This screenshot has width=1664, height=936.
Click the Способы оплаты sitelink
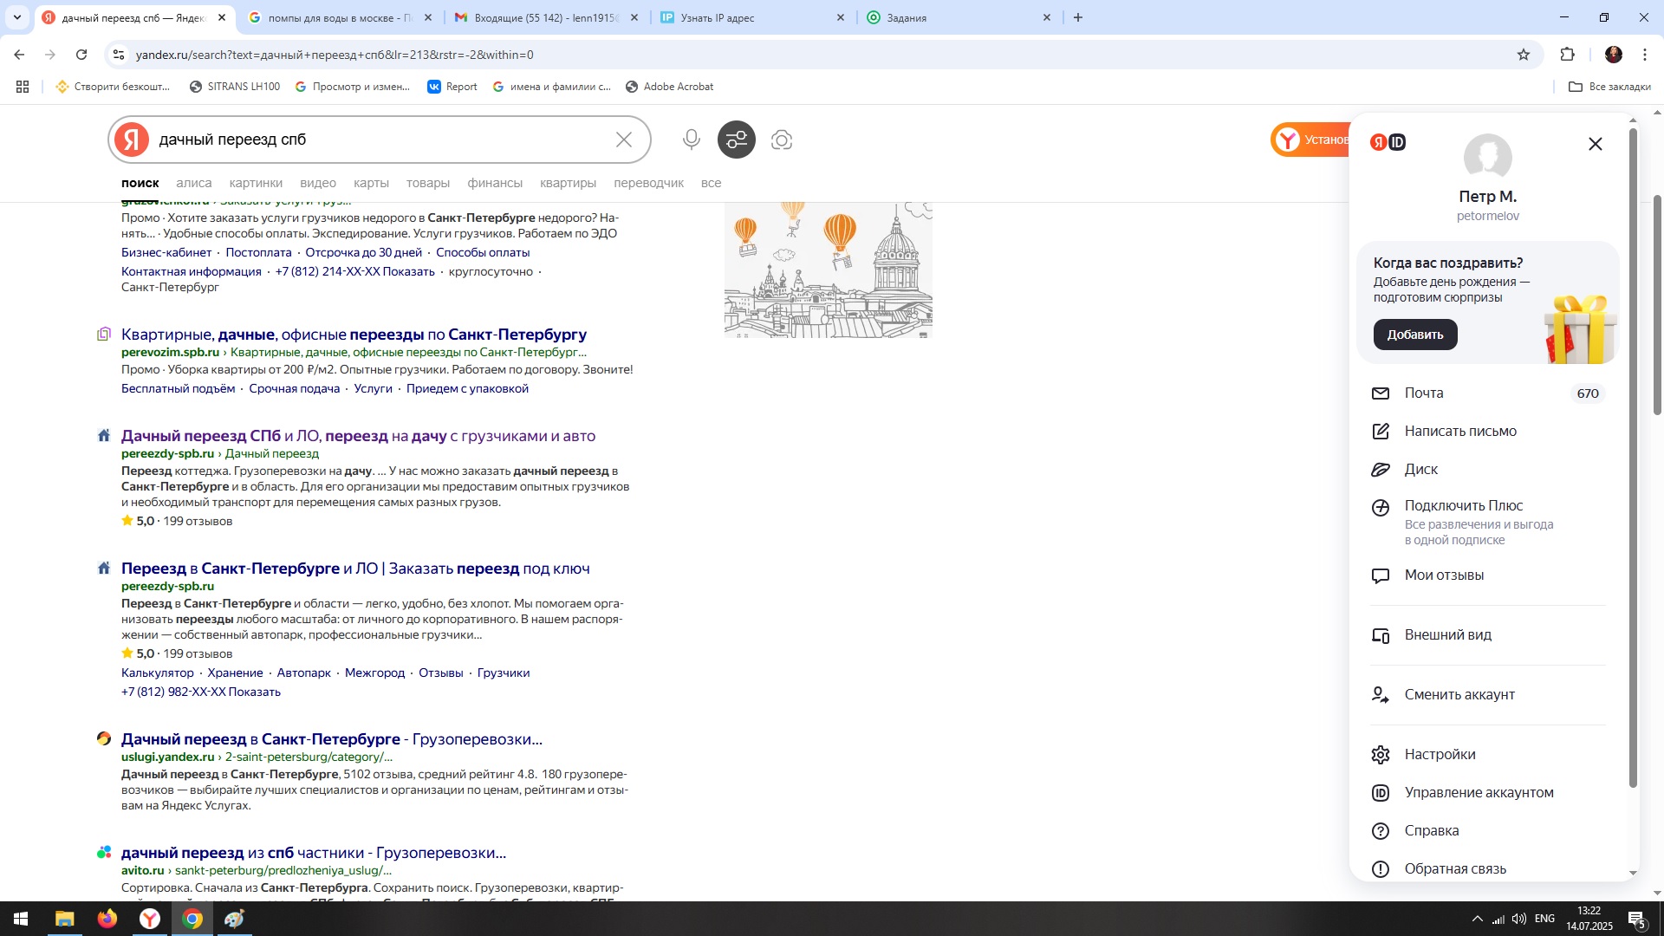coord(483,253)
